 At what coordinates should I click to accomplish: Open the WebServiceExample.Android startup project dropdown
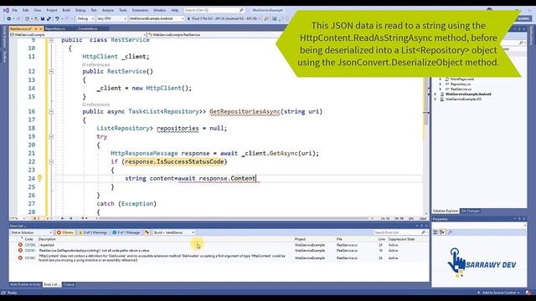tap(157, 18)
